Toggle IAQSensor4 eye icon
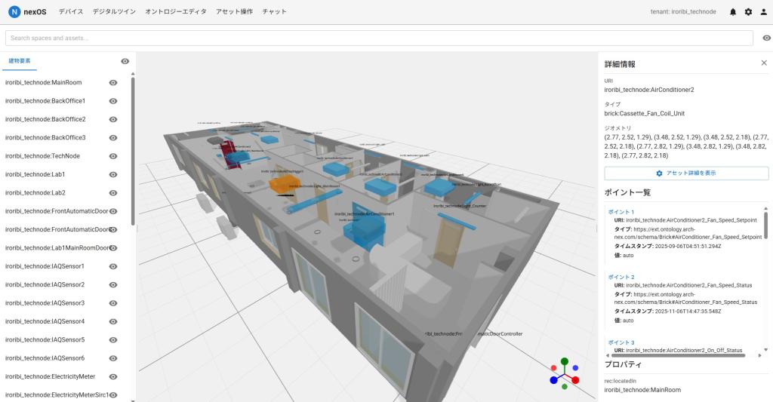Screen dimensions: 773x402 point(113,322)
